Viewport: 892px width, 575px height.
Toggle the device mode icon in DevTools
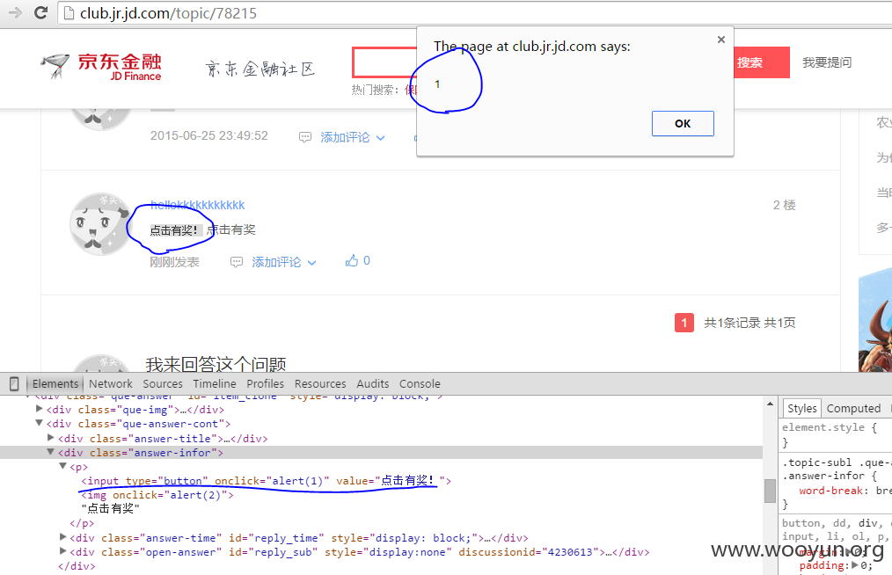[14, 383]
